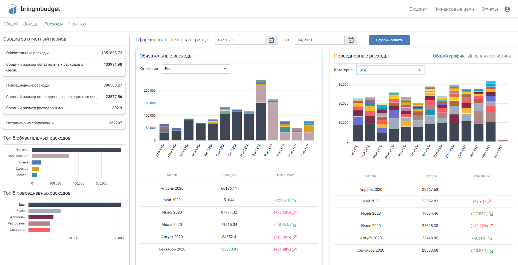
Task: Select the value 103991.98 monthly mandatory average
Action: click(x=113, y=65)
